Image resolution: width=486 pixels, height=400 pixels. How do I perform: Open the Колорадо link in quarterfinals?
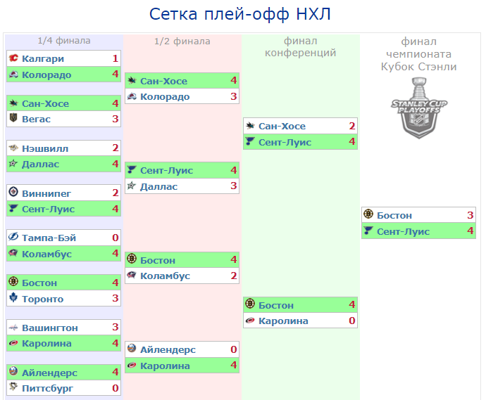(46, 75)
